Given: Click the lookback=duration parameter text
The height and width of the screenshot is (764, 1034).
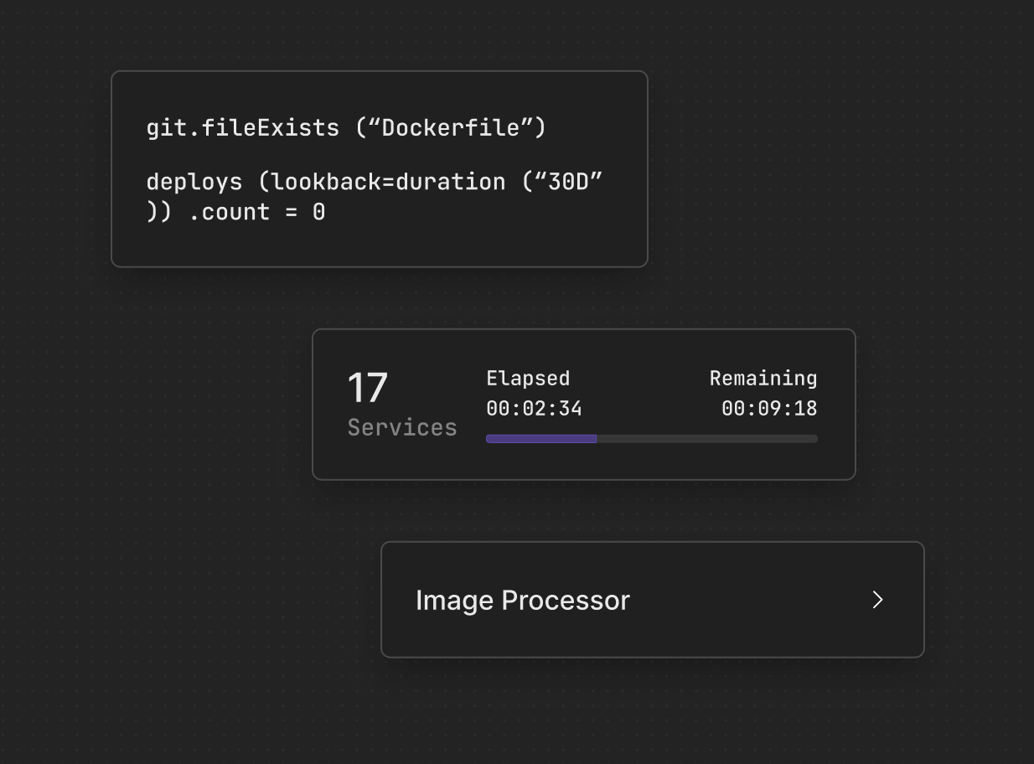Looking at the screenshot, I should click(388, 182).
